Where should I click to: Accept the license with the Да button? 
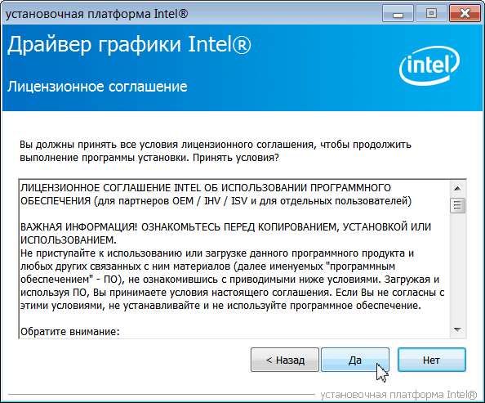[355, 360]
